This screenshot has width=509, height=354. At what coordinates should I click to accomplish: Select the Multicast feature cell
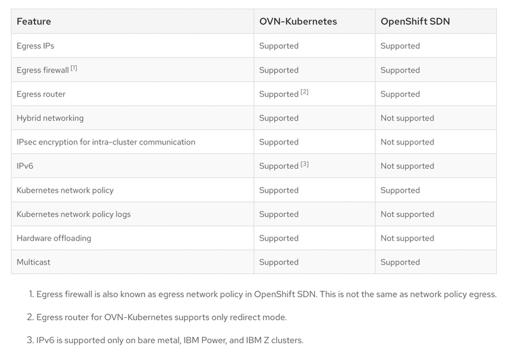pyautogui.click(x=33, y=262)
